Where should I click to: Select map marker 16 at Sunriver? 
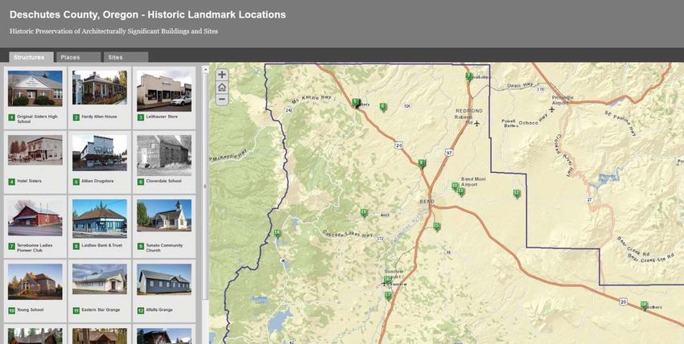click(x=386, y=280)
